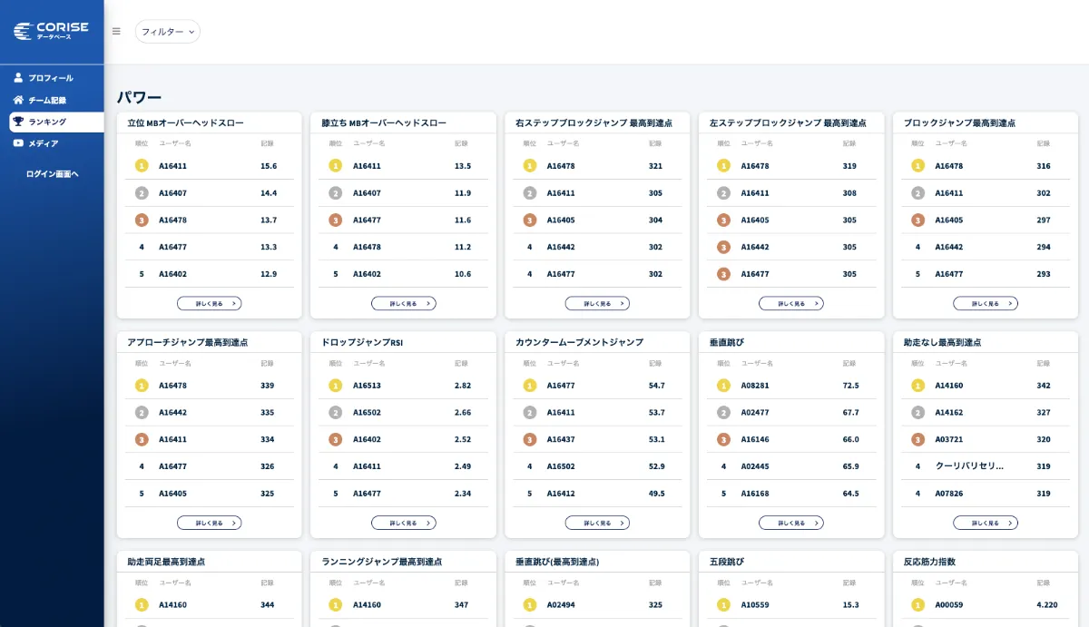The width and height of the screenshot is (1089, 627).
Task: Click the ranking trophy icon
Action: (x=18, y=122)
